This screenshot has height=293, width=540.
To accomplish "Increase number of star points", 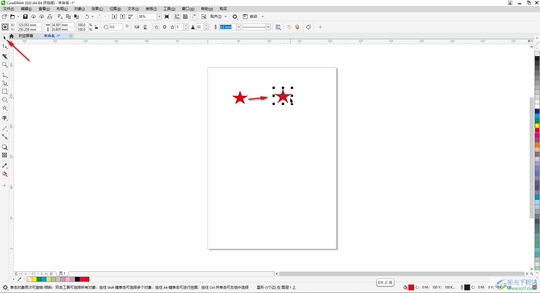I will [x=186, y=26].
